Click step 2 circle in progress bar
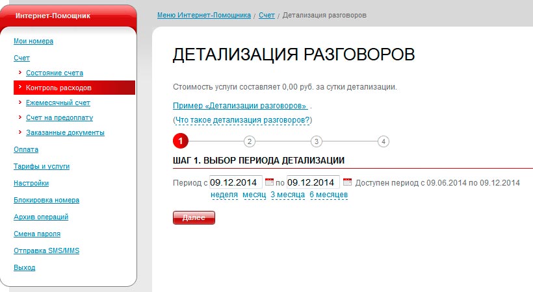The image size is (533, 292). (x=250, y=141)
